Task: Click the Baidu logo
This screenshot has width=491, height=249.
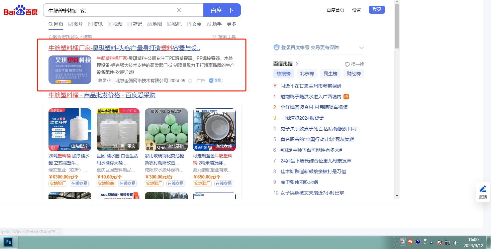Action: click(20, 10)
